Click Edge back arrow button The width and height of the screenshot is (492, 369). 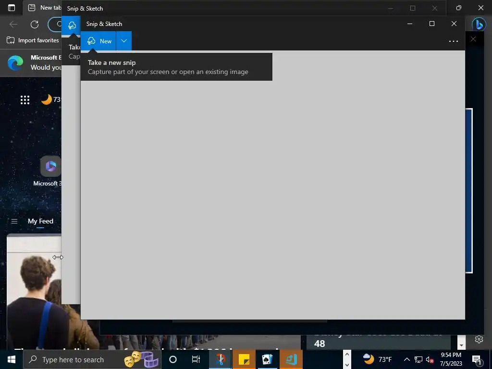[13, 25]
